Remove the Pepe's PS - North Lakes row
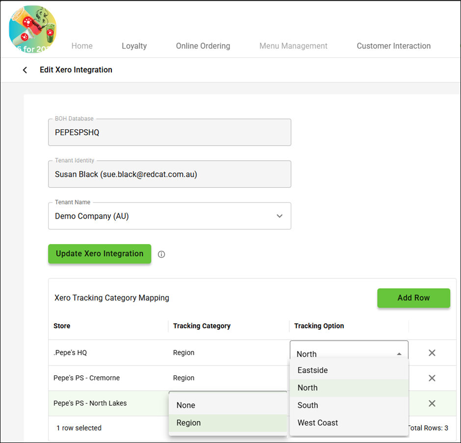Image resolution: width=461 pixels, height=443 pixels. (x=432, y=403)
